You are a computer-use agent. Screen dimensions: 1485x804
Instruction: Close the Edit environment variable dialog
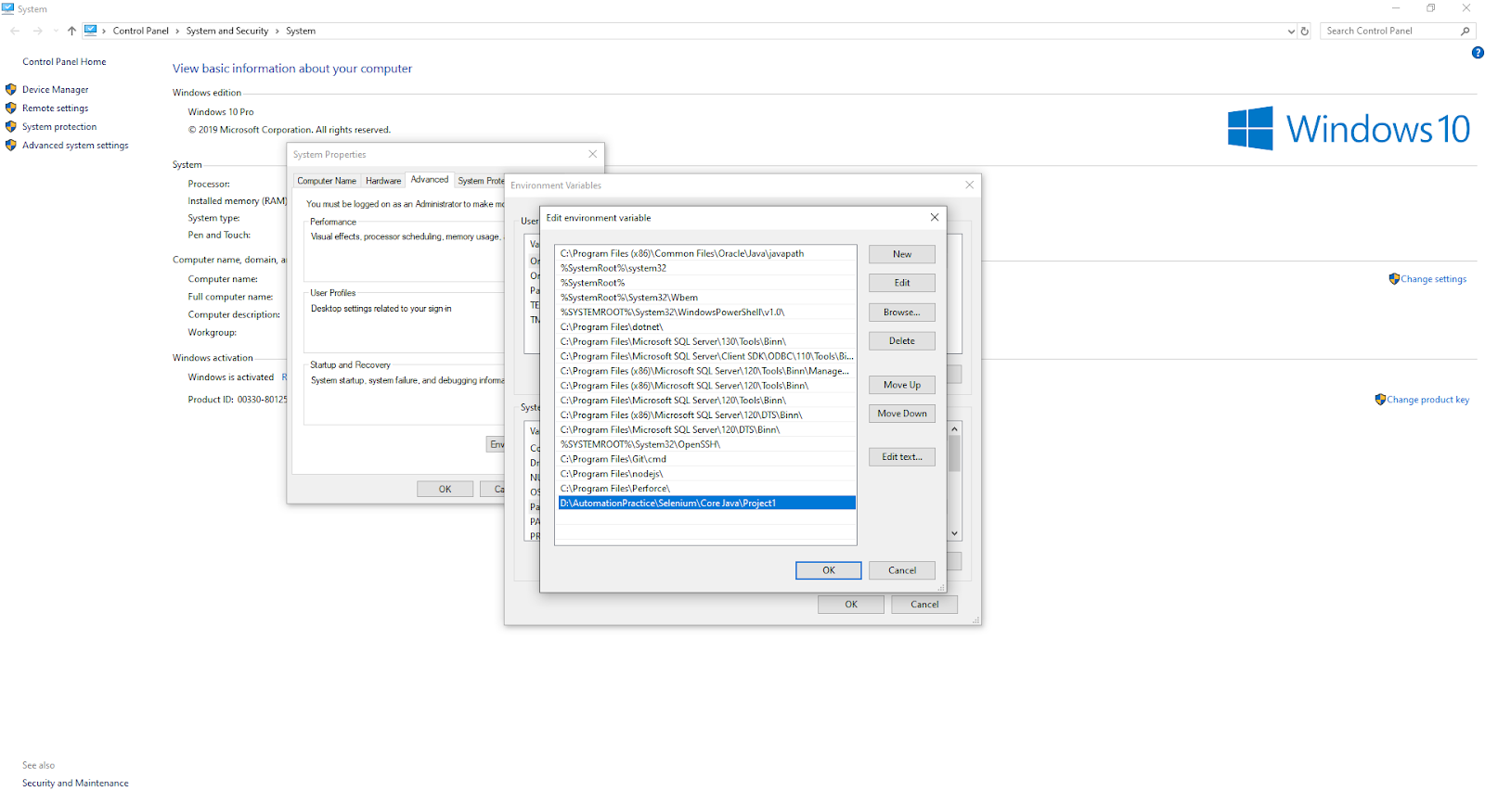935,217
